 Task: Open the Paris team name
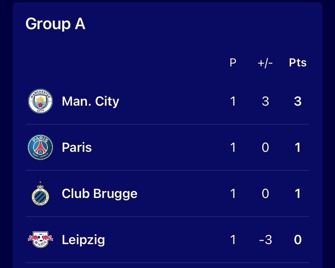tap(77, 147)
